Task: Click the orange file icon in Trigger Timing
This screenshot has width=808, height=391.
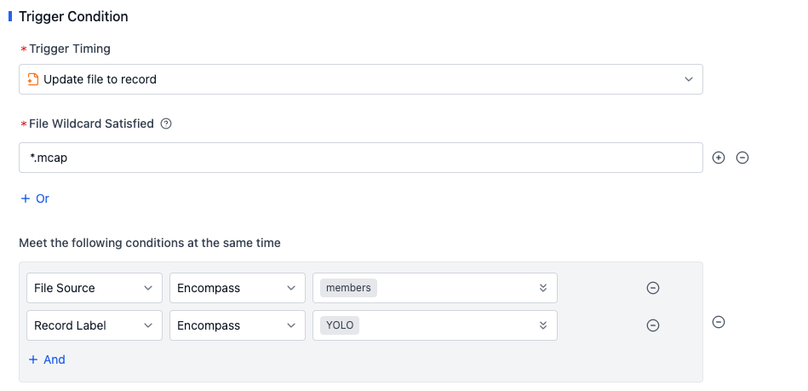Action: pos(33,79)
